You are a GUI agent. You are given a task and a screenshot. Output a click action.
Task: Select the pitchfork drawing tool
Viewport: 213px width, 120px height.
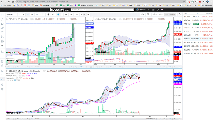(x=2, y=24)
